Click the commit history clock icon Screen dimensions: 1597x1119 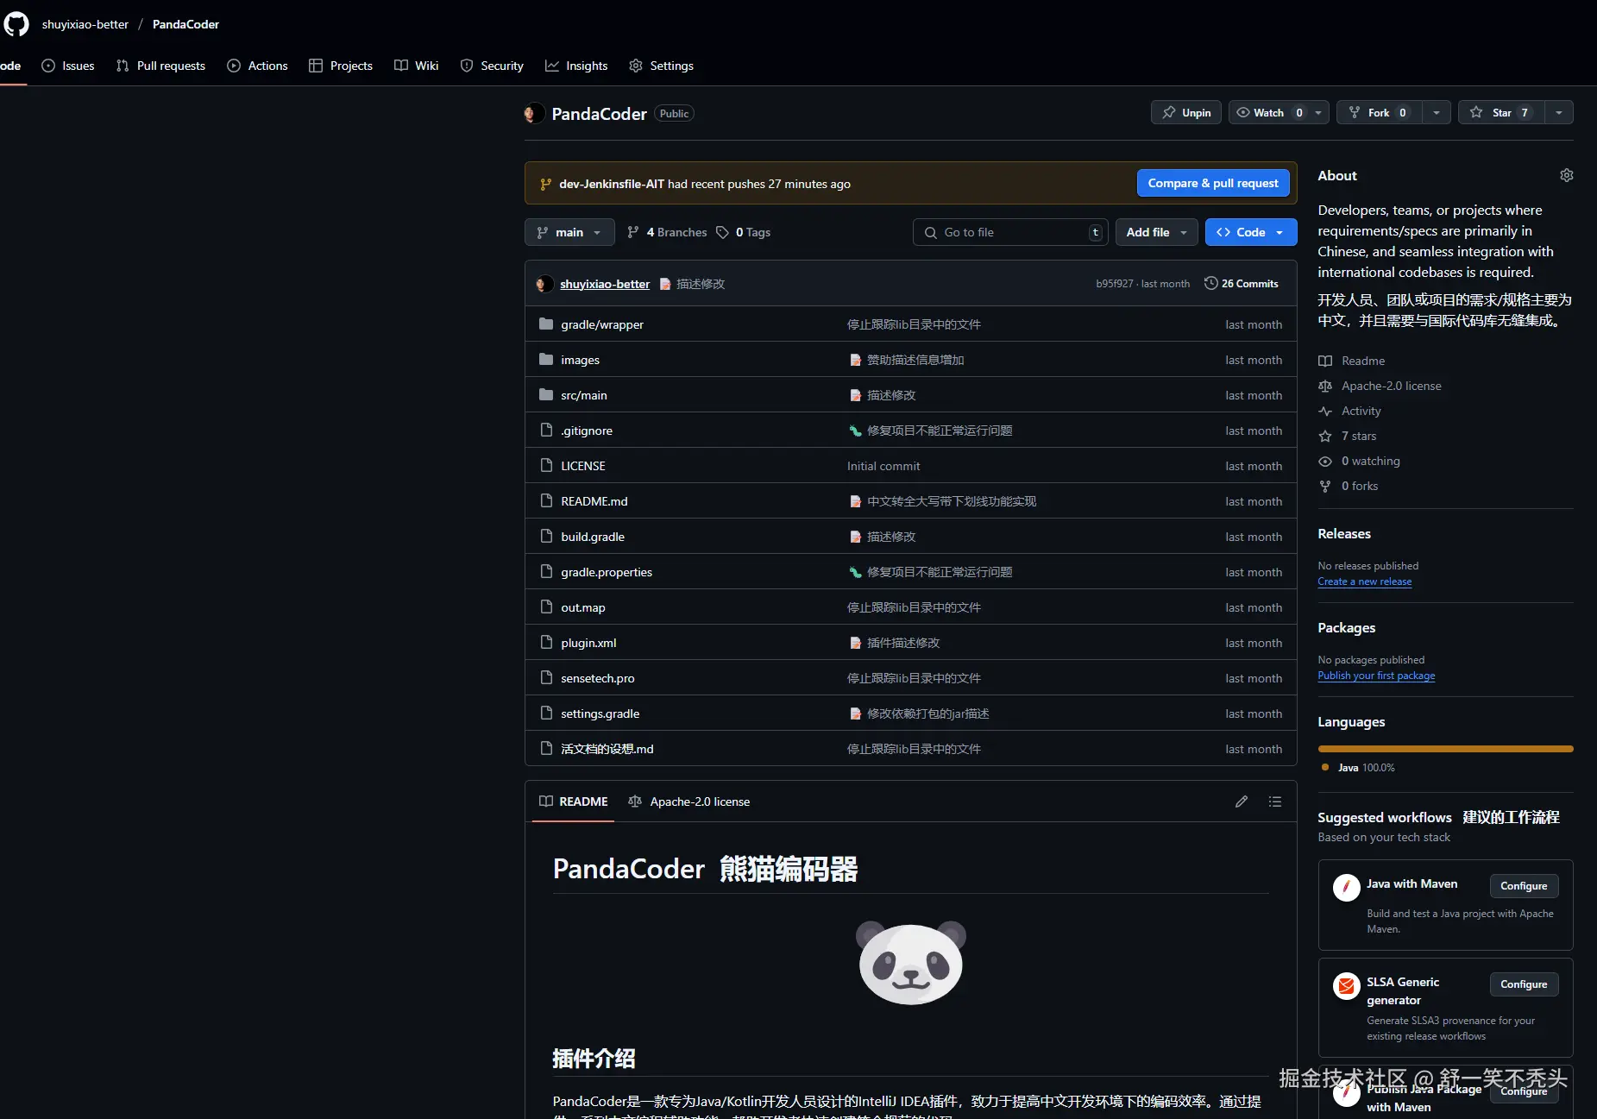tap(1211, 283)
